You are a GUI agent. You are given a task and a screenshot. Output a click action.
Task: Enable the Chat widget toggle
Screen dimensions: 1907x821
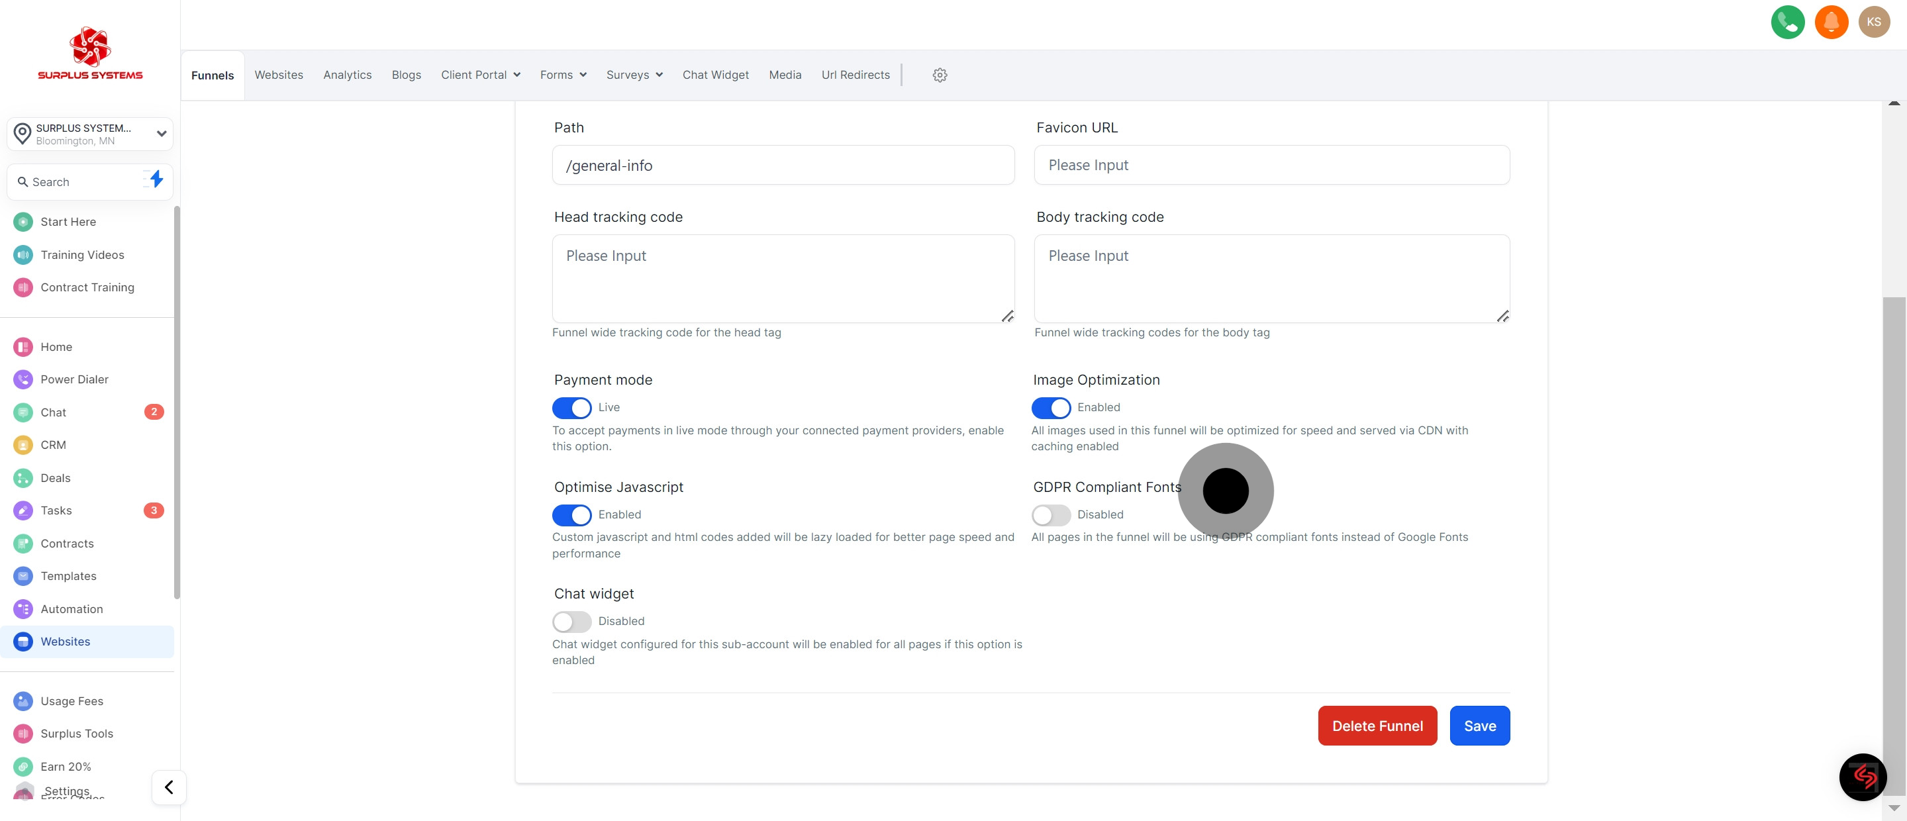click(x=571, y=621)
